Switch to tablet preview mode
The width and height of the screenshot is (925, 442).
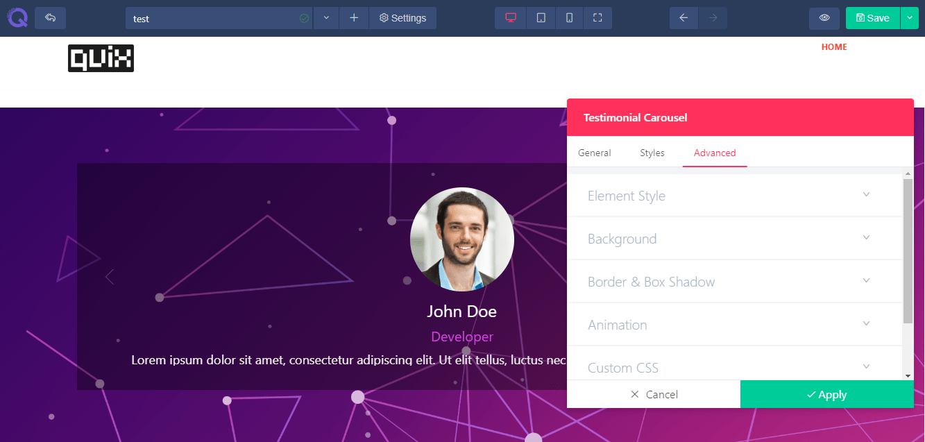[x=541, y=18]
